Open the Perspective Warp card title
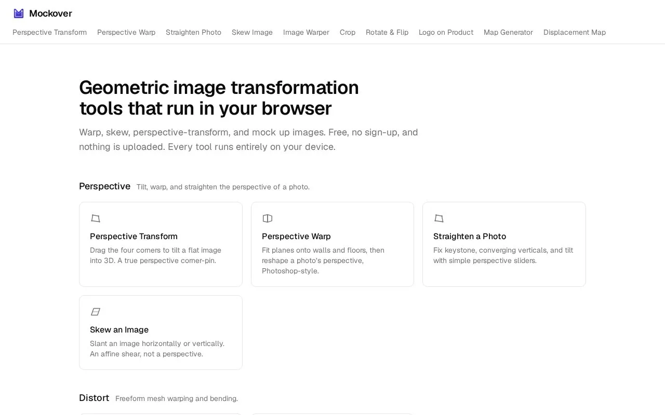 (x=296, y=237)
